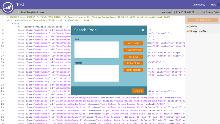This screenshot has width=220, height=124.
Task: Click the orange CLOSE button
Action: [x=138, y=91]
